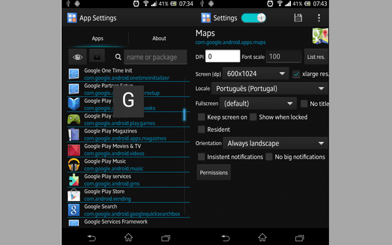Image resolution: width=392 pixels, height=245 pixels.
Task: Open the three-dot overflow menu
Action: click(318, 18)
